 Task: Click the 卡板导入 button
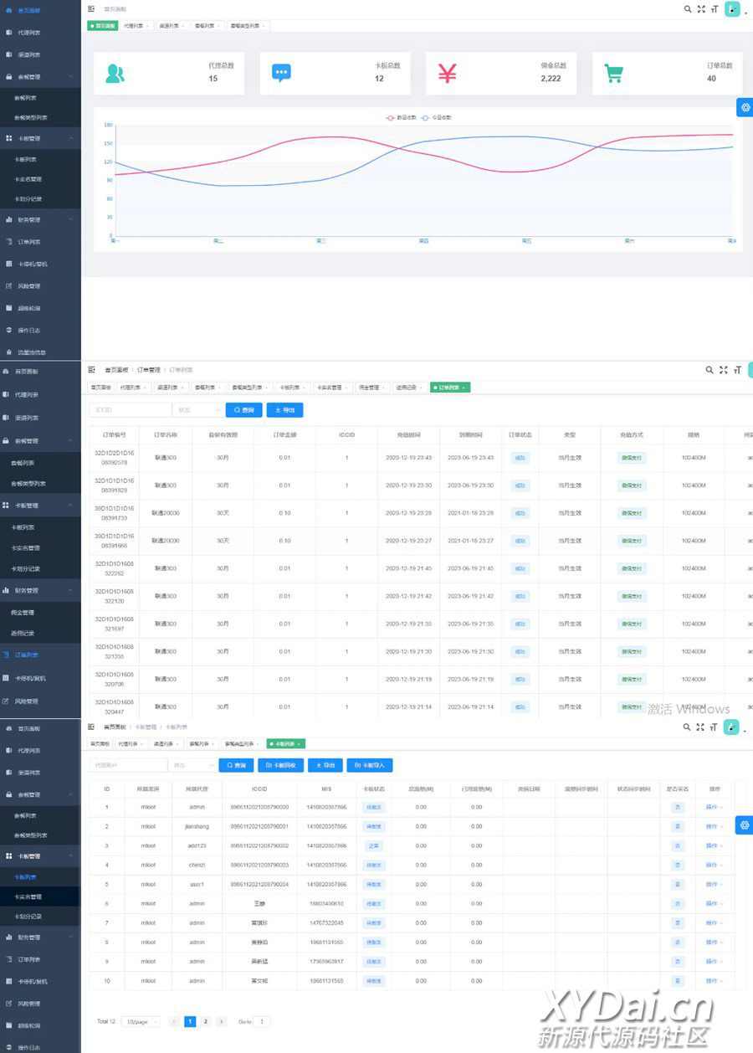pos(369,765)
